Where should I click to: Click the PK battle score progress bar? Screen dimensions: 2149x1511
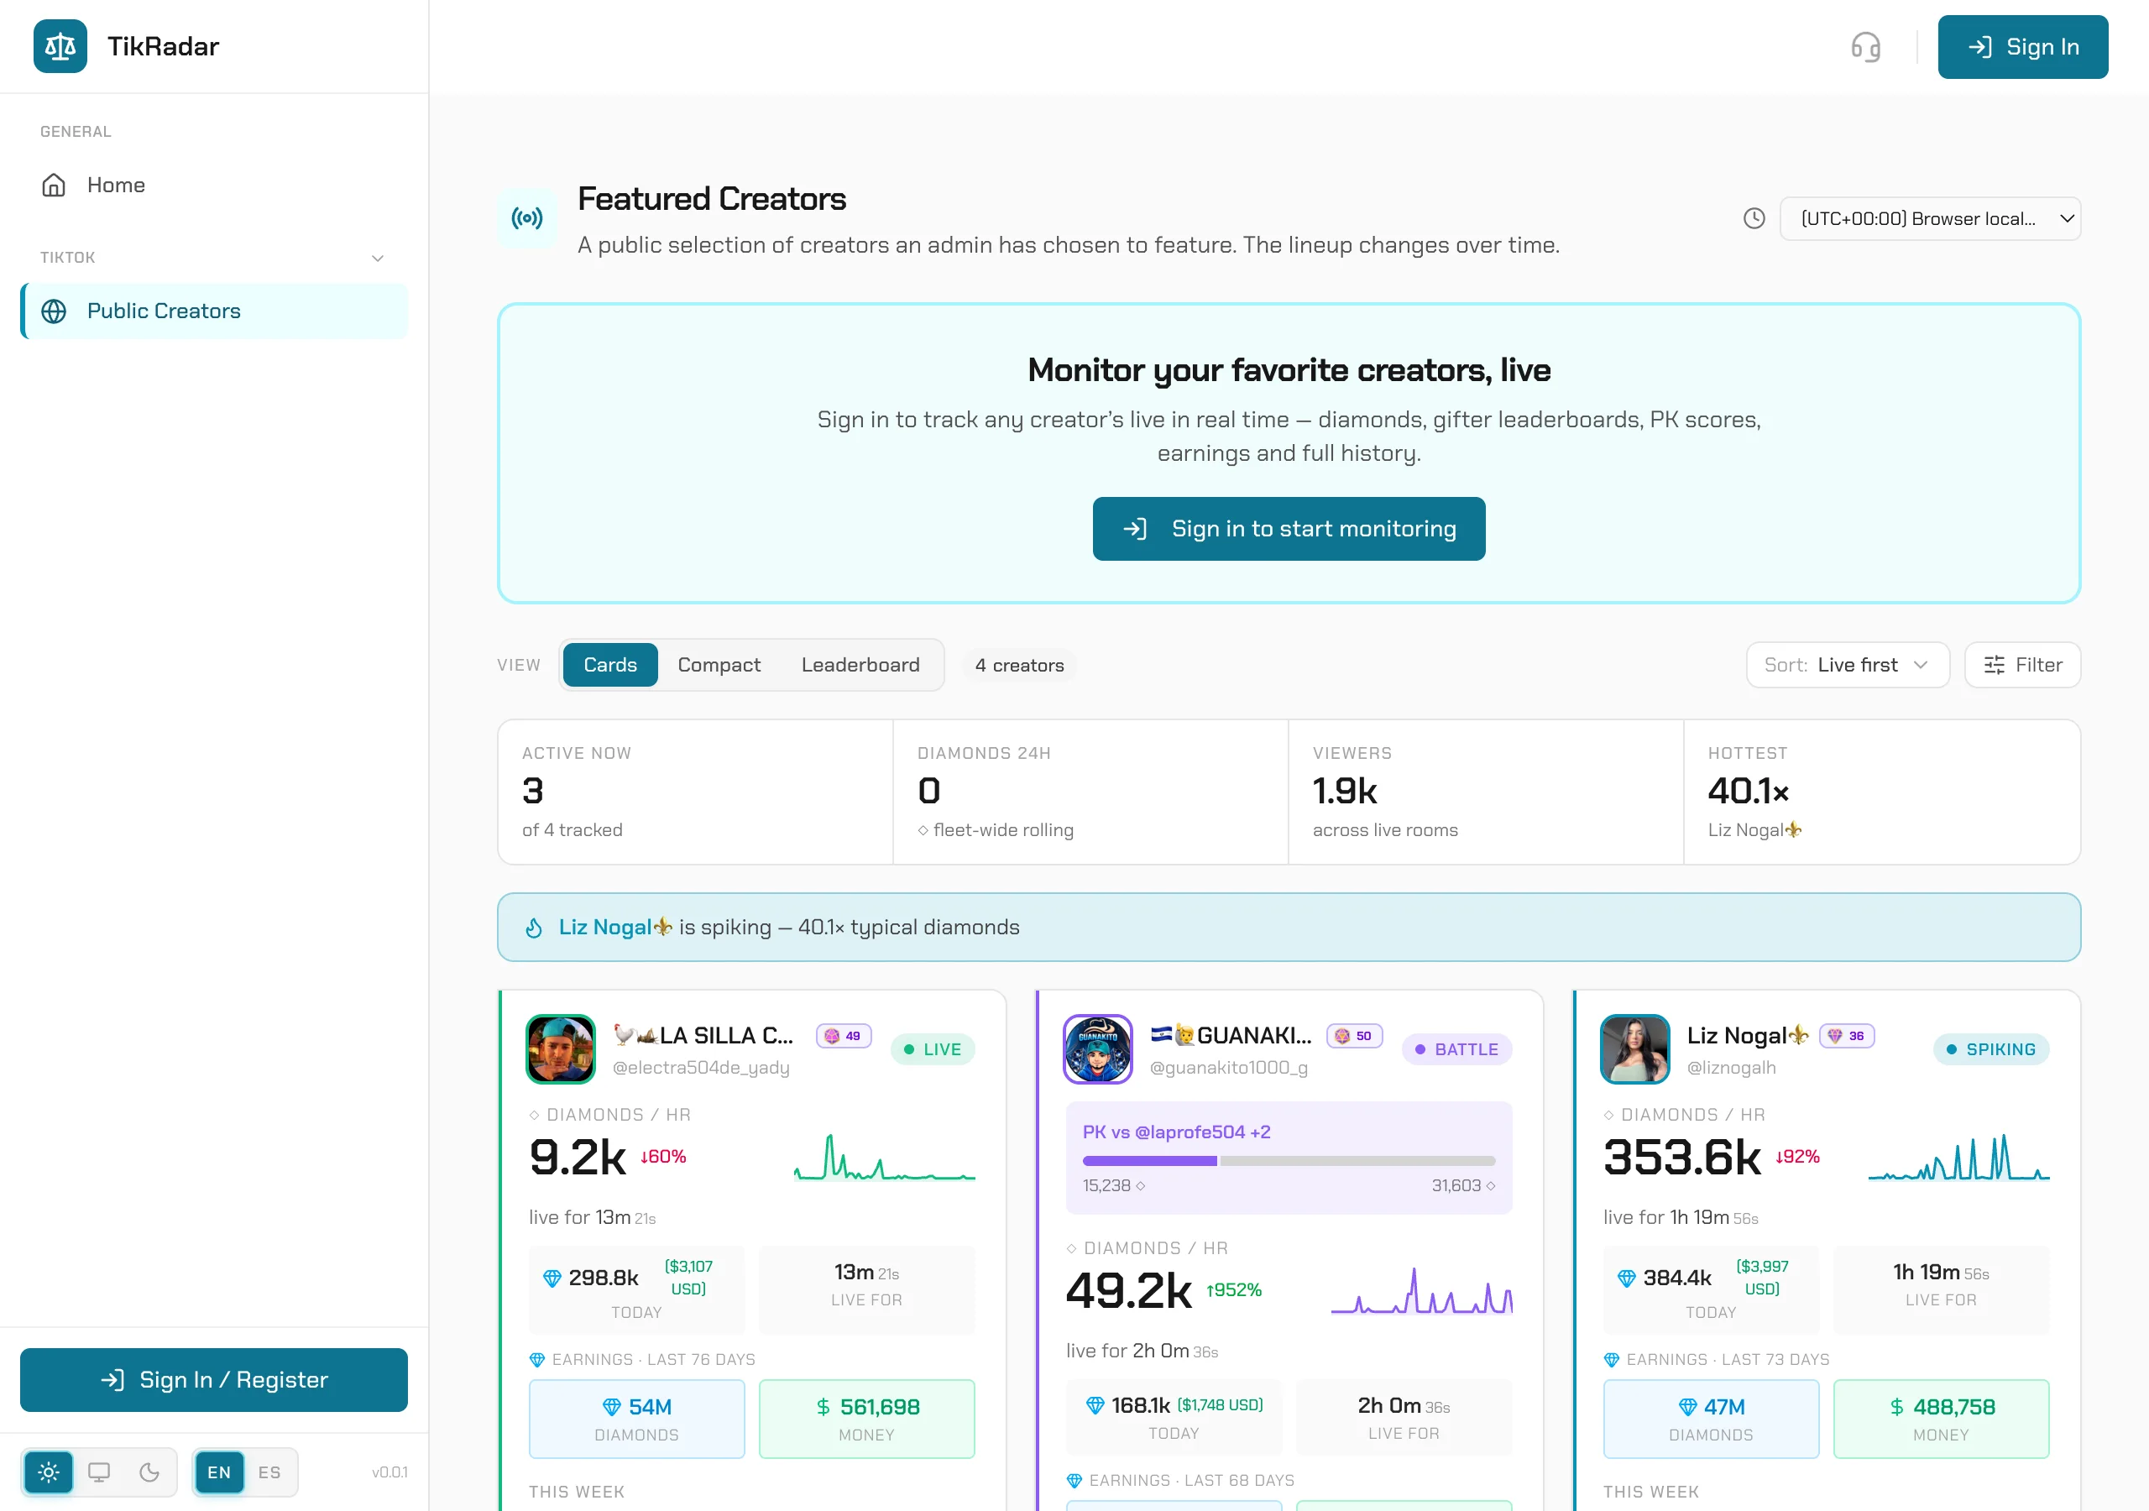pyautogui.click(x=1289, y=1161)
